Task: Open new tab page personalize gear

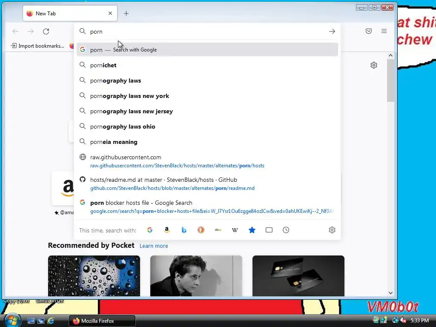Action: pos(374,65)
